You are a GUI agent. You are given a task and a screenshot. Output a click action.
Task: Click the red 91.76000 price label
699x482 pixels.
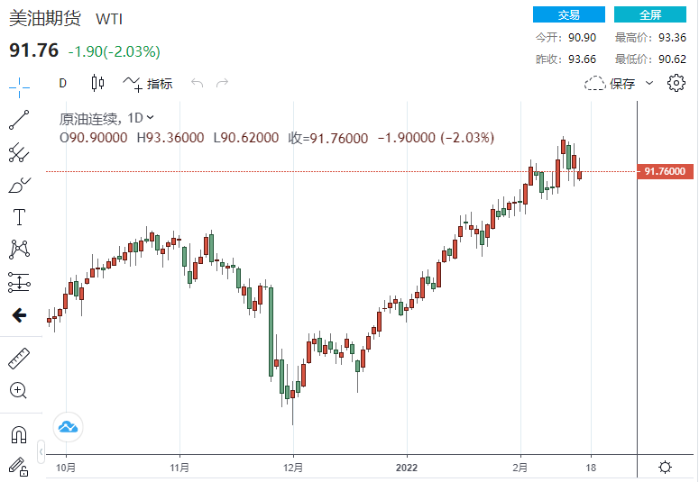click(x=666, y=171)
